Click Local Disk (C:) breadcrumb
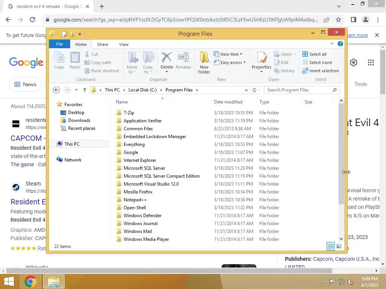The width and height of the screenshot is (386, 289). click(142, 90)
